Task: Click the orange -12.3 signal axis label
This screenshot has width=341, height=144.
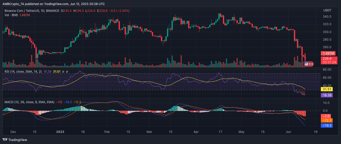Action: (327, 121)
